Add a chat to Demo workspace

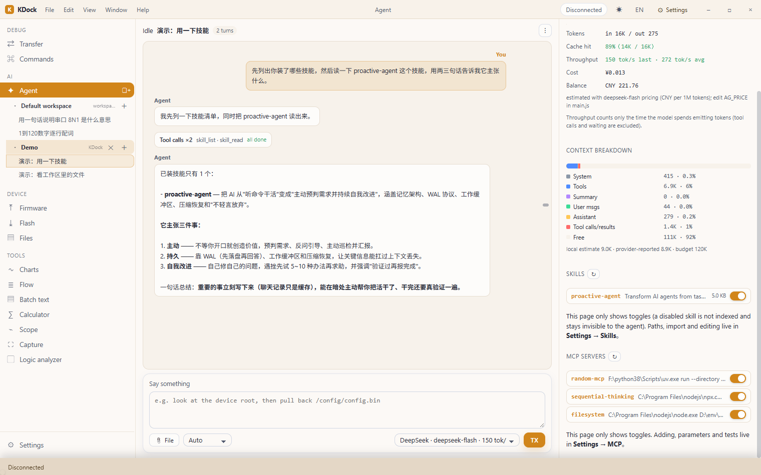[x=124, y=147]
